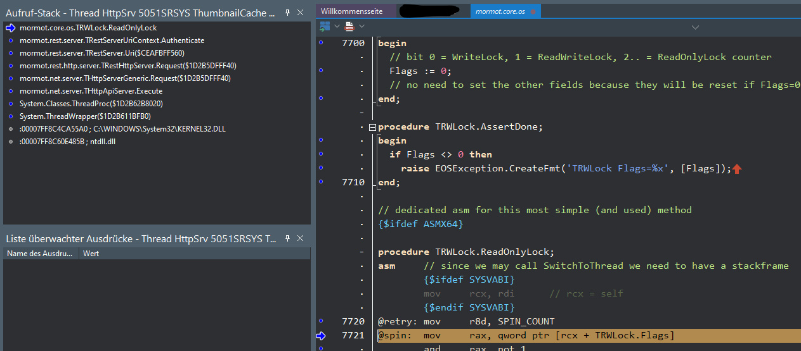This screenshot has height=351, width=801.
Task: Click the 'Name des Ausdru...' column header
Action: pos(41,253)
